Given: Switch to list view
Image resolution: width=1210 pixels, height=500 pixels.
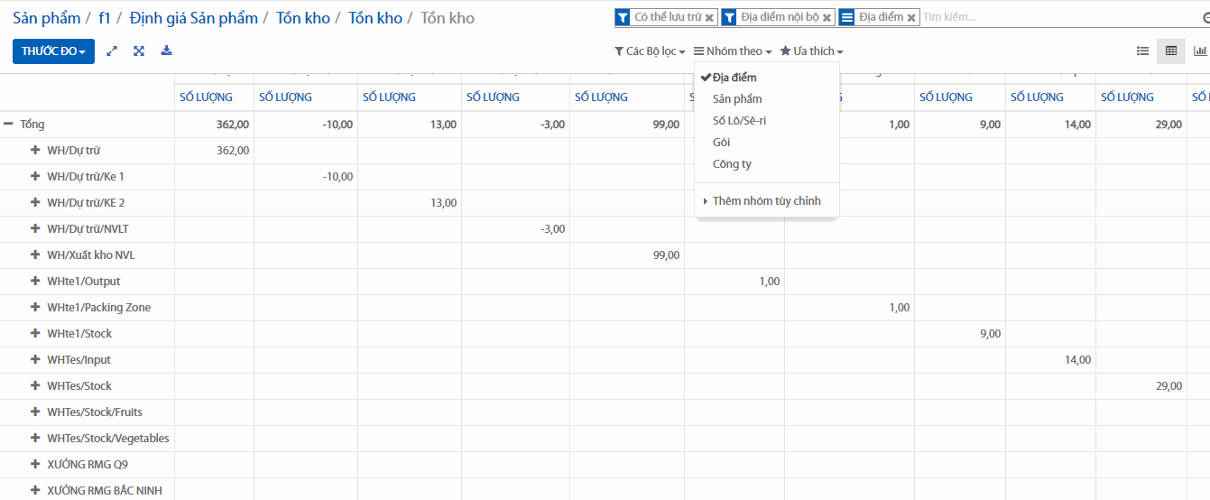Looking at the screenshot, I should 1142,51.
